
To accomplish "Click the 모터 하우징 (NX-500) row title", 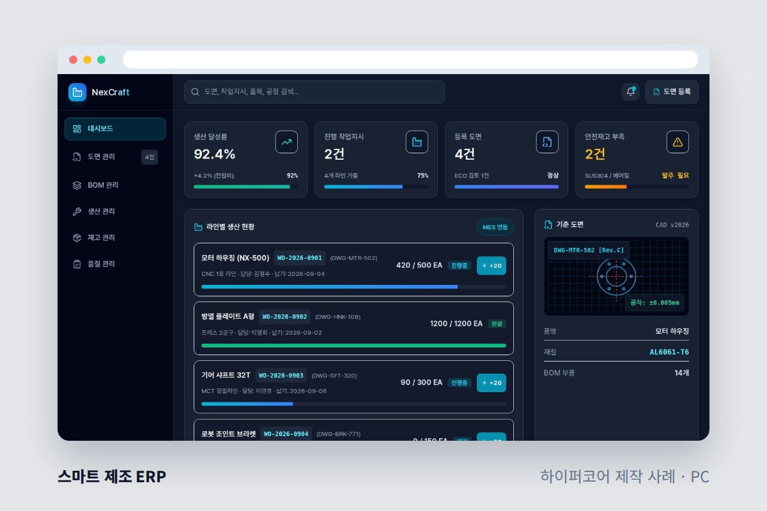I will (235, 258).
